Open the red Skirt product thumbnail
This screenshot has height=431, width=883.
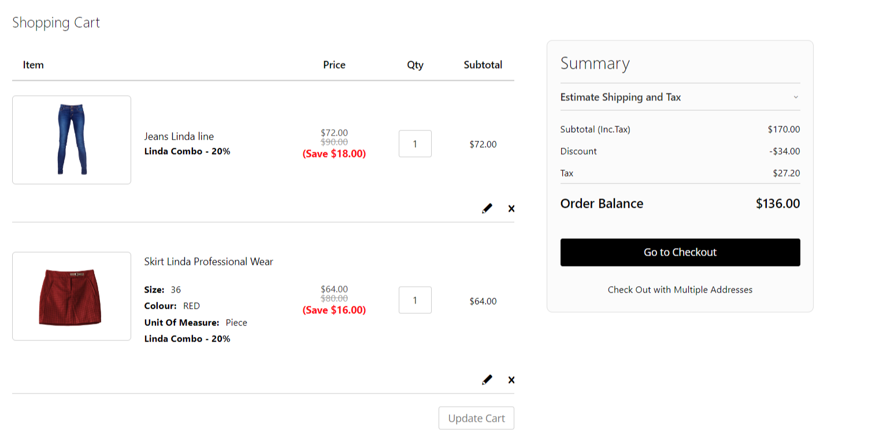tap(72, 296)
